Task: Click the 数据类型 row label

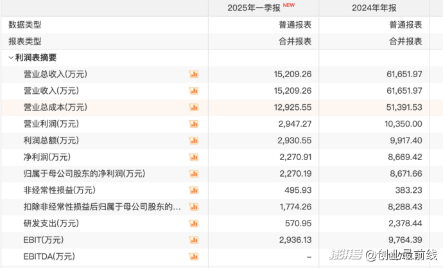Action: pos(24,24)
